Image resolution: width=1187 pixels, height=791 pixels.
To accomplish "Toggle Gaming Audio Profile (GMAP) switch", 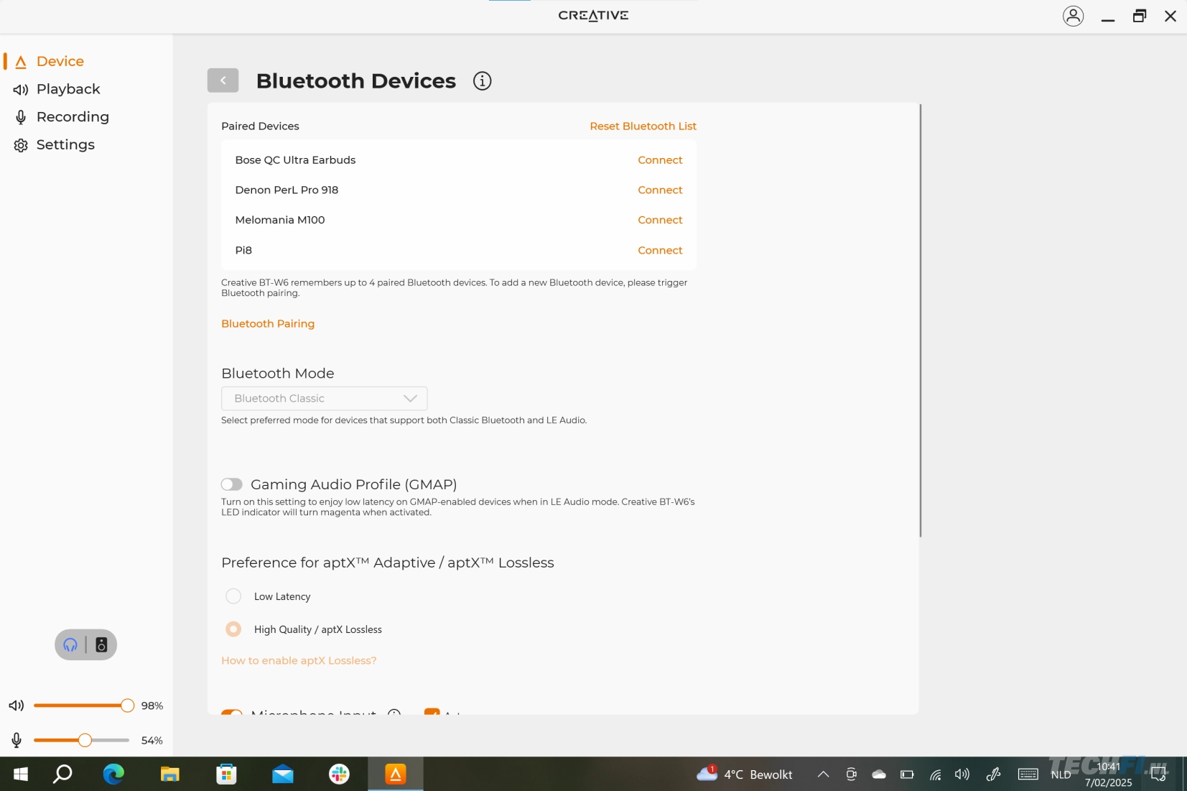I will pyautogui.click(x=231, y=484).
